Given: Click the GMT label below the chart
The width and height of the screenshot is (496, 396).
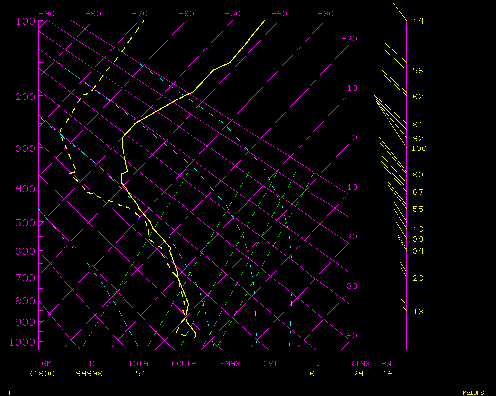Looking at the screenshot, I should coord(48,364).
